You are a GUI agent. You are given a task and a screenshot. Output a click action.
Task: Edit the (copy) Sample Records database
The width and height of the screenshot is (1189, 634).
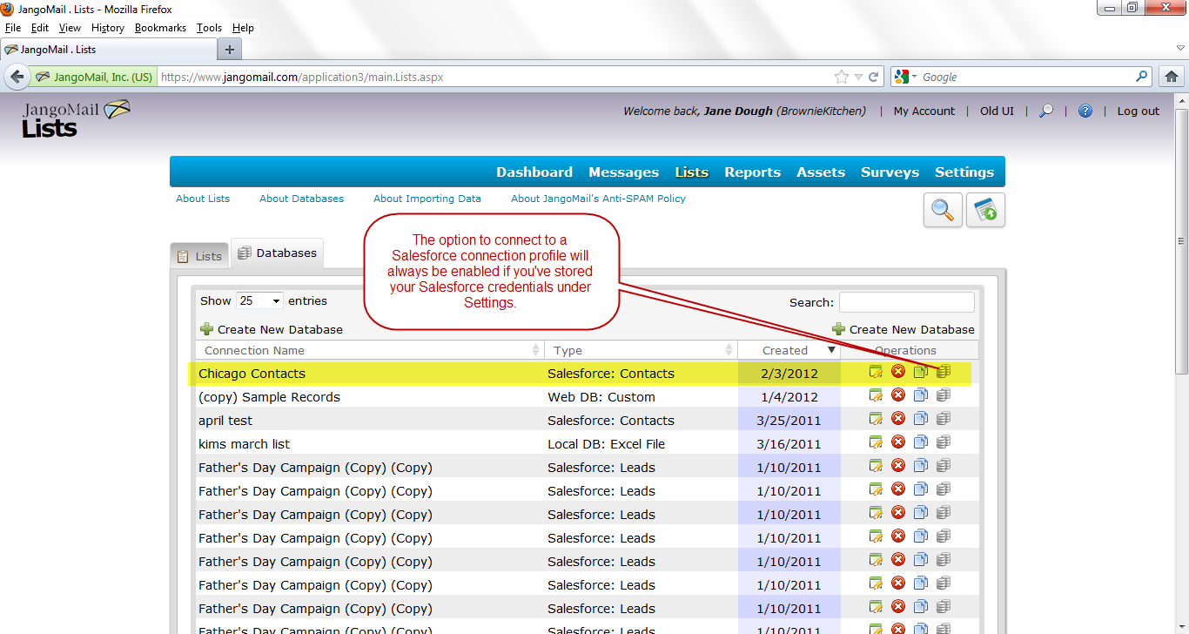pos(876,395)
